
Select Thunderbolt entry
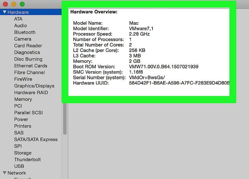pyautogui.click(x=27, y=159)
